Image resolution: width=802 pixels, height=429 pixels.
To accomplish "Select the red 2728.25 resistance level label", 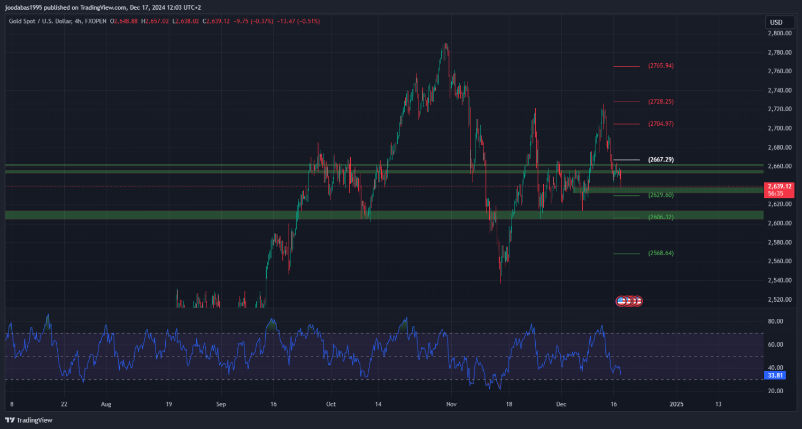I will pos(661,102).
